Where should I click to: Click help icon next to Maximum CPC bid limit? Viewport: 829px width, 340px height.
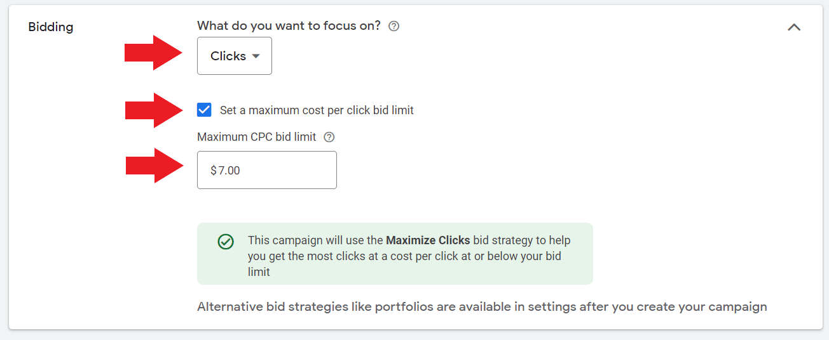click(x=329, y=137)
